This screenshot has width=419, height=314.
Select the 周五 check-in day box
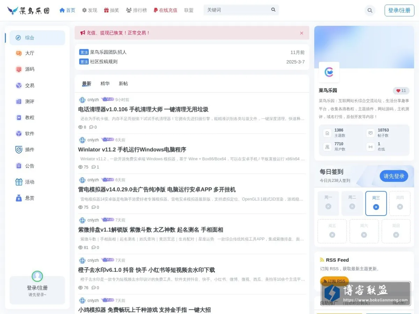332,231
